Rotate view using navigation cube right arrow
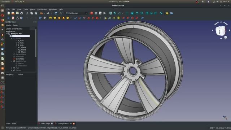Viewport: 231px width, 130px height. tap(229, 30)
